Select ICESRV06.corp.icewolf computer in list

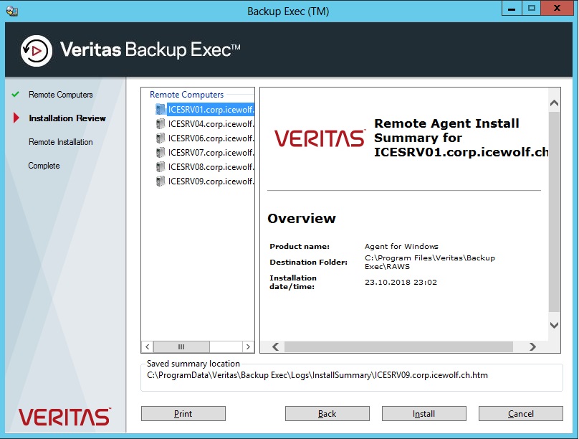click(211, 138)
